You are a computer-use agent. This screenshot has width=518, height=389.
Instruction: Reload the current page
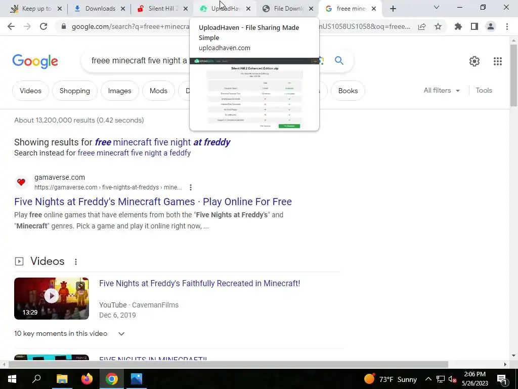pyautogui.click(x=44, y=26)
